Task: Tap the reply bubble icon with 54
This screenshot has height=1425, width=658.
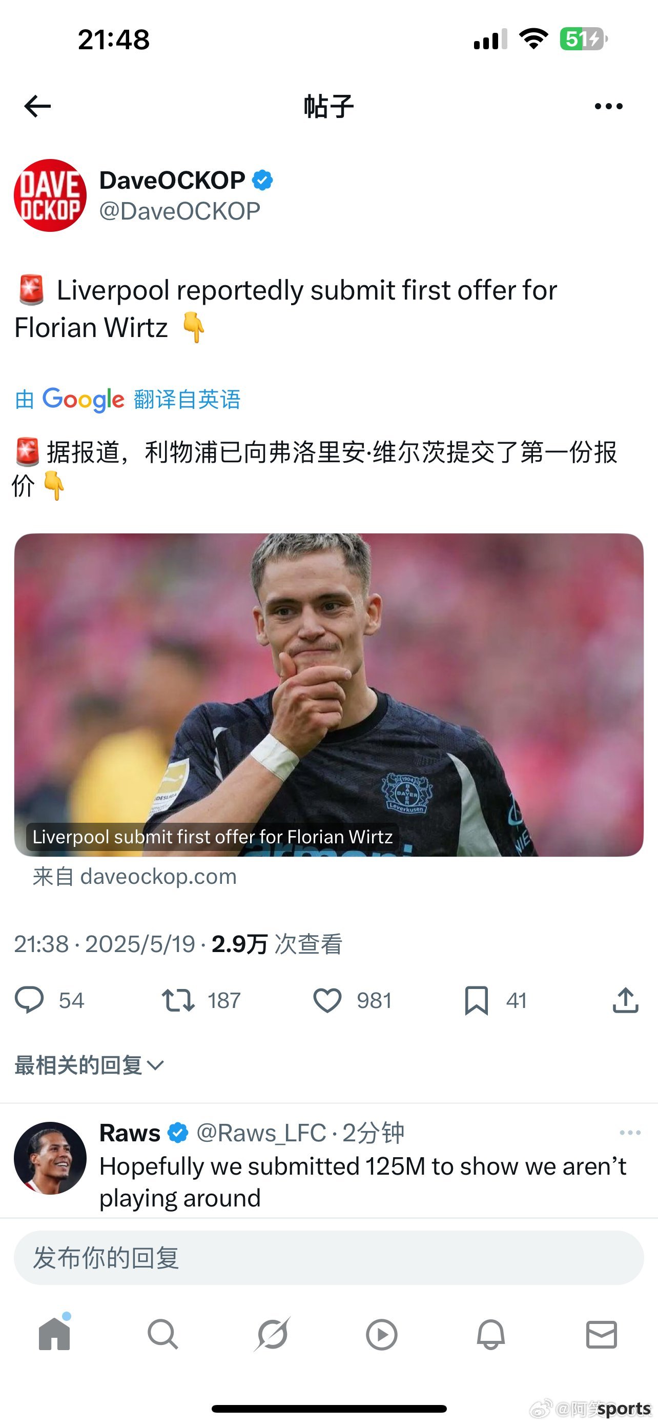Action: click(29, 1001)
